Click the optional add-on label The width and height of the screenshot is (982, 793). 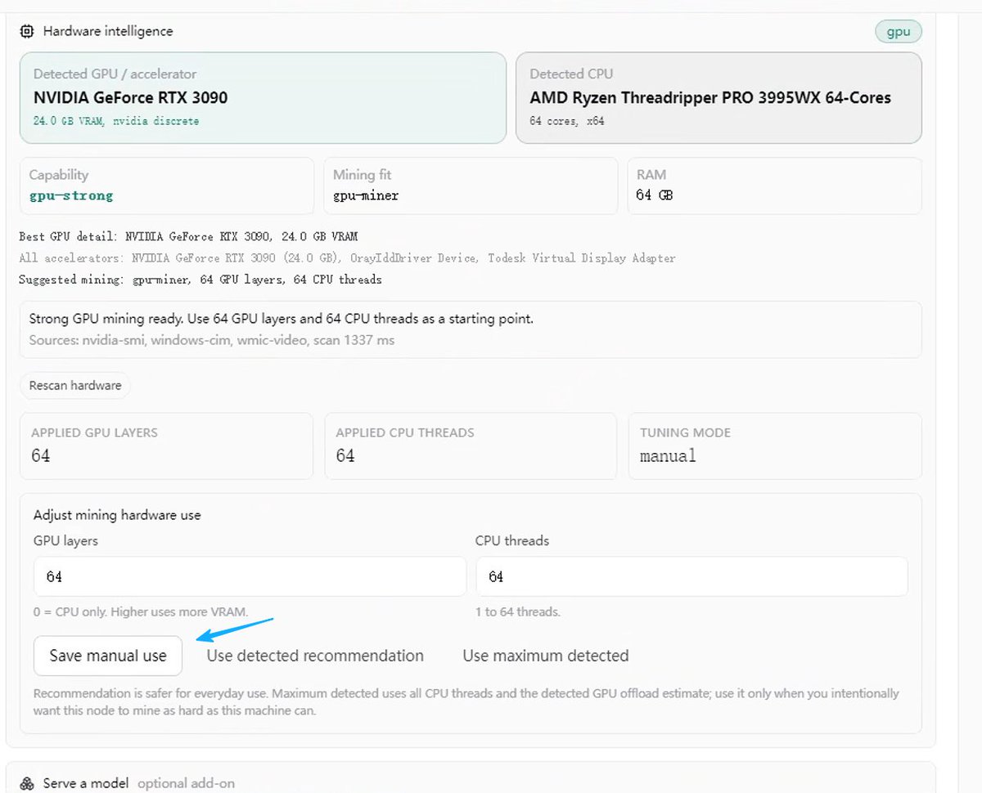(x=186, y=783)
